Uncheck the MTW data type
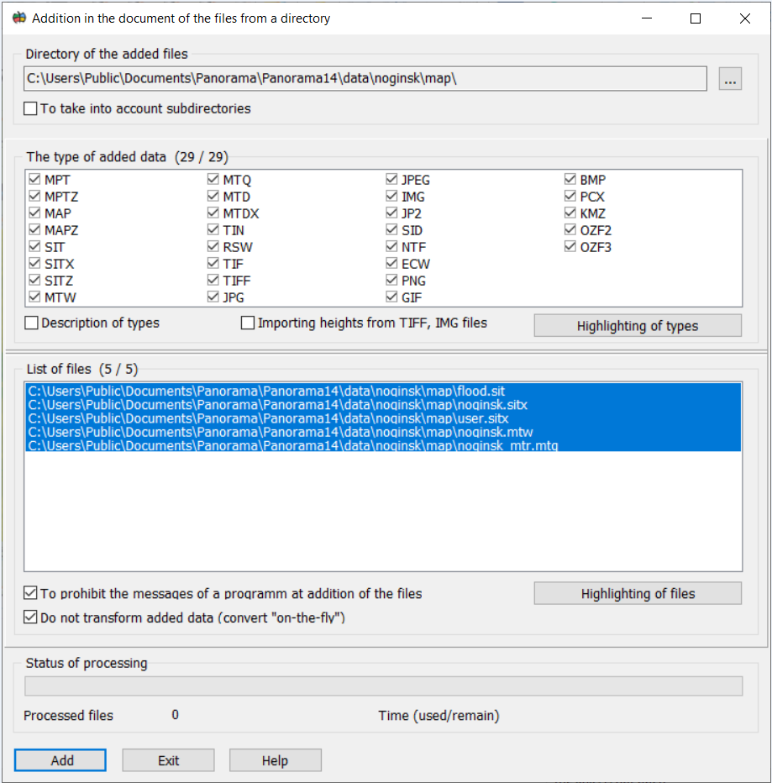This screenshot has width=772, height=783. (x=34, y=297)
